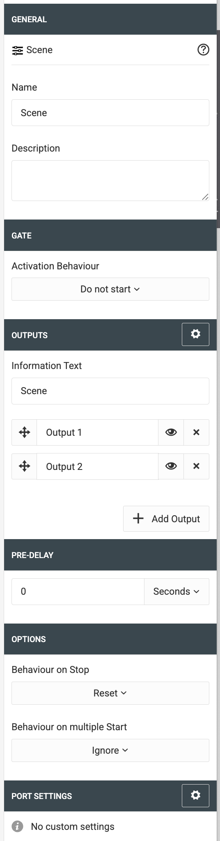Open the Behaviour on multiple Start dropdown
Screen dimensions: 220x841
110,750
